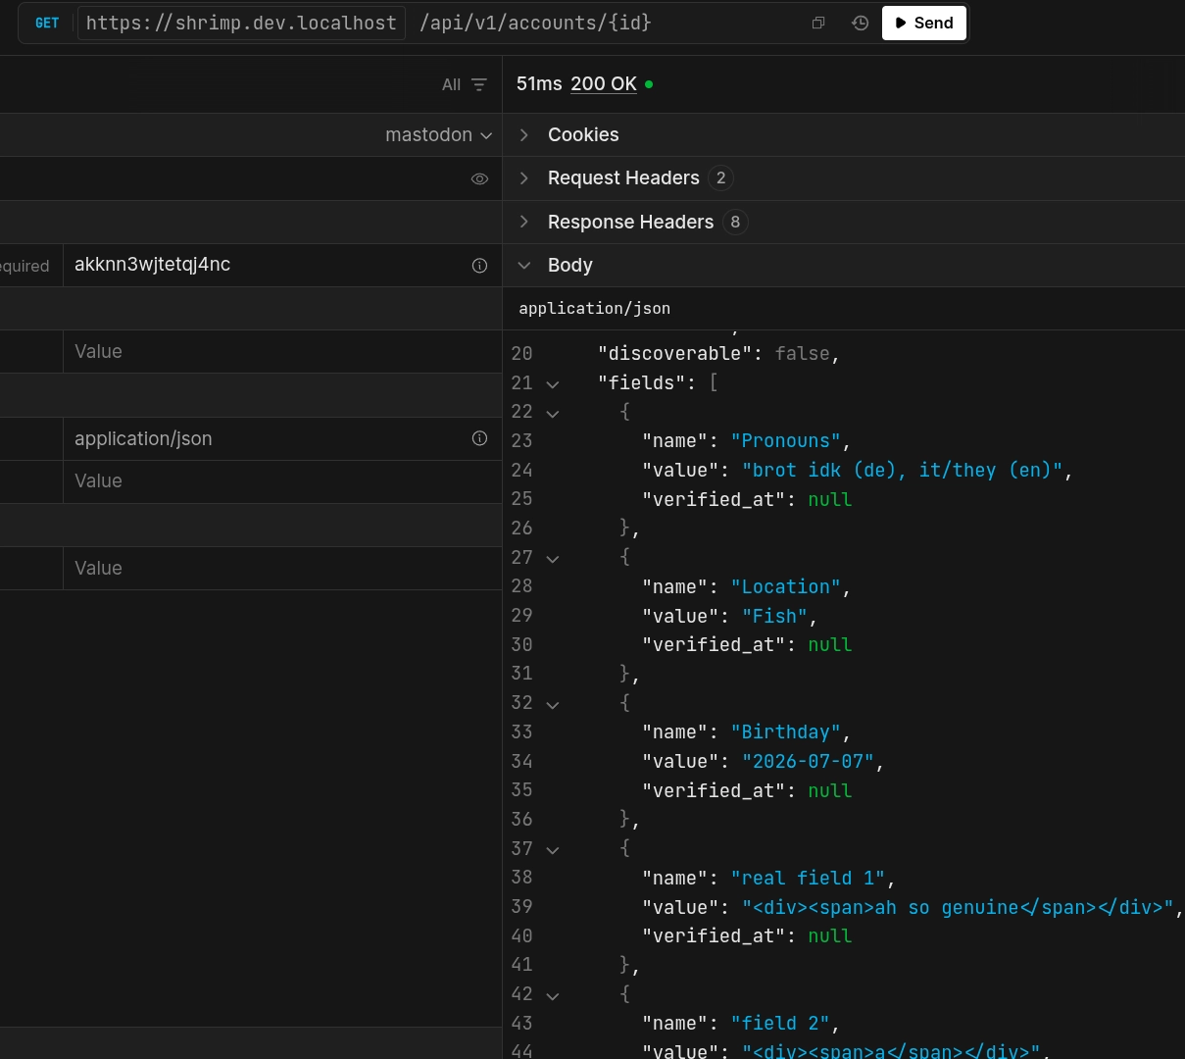1185x1059 pixels.
Task: Click the "real field 1" name value
Action: 809,878
